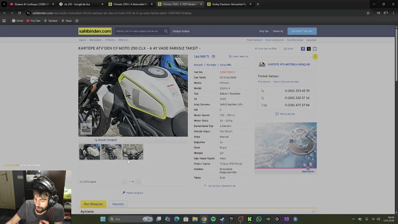
Task: Open File Explorer from the taskbar
Action: (x=195, y=219)
